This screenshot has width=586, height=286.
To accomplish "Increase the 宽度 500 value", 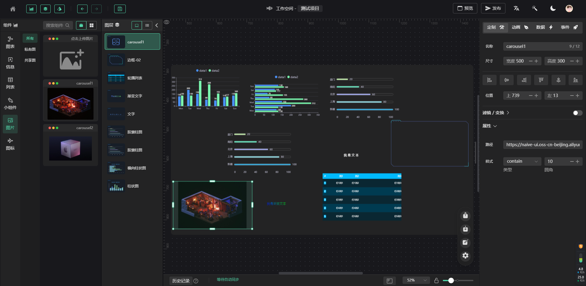I will (536, 61).
